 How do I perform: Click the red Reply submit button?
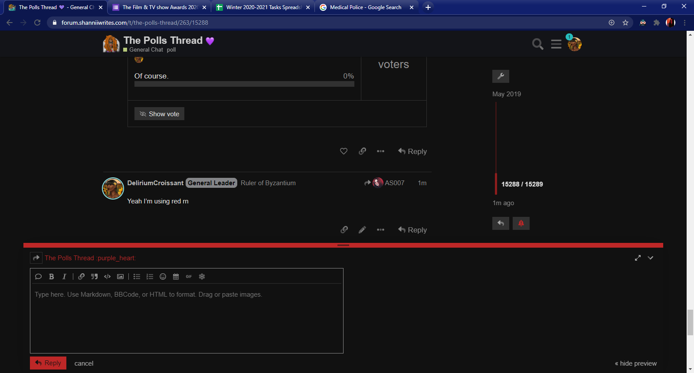coord(48,363)
